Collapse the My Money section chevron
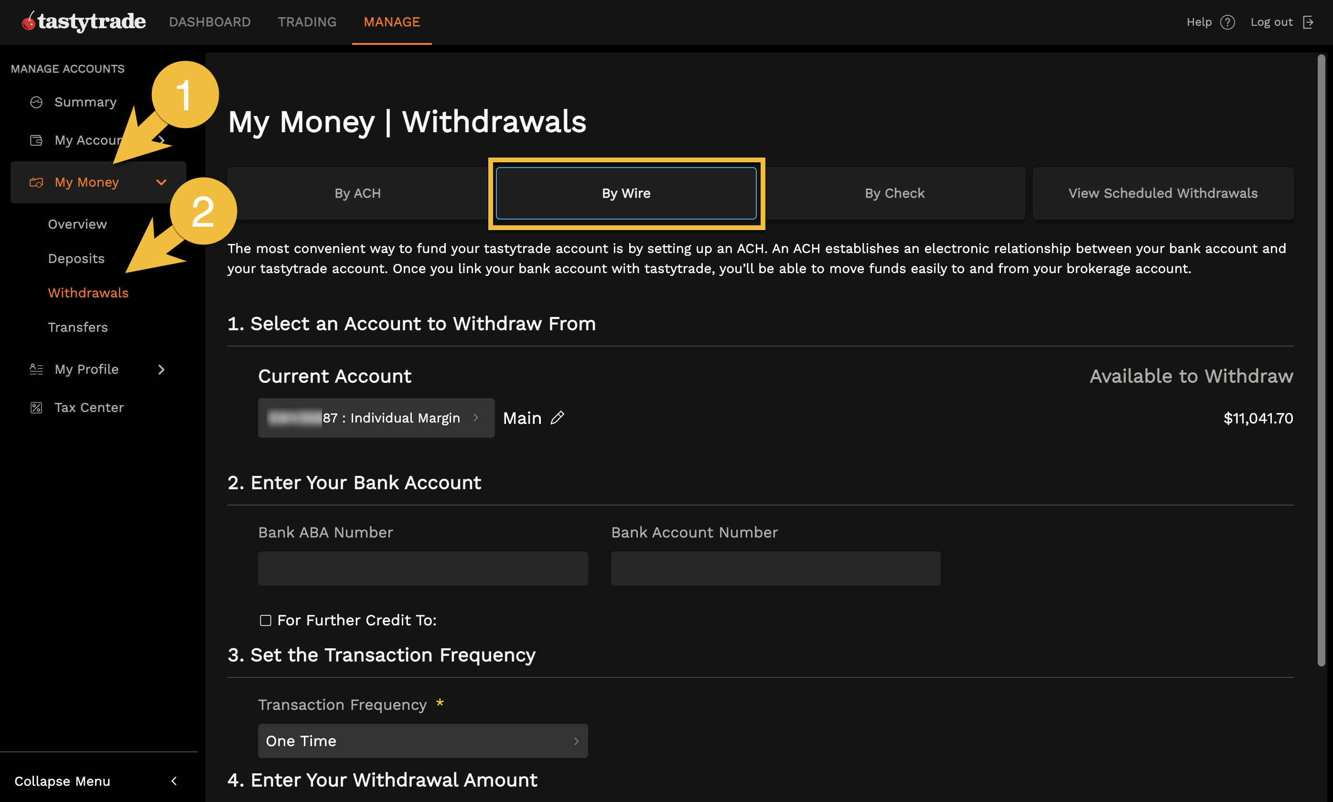This screenshot has width=1333, height=802. click(161, 182)
